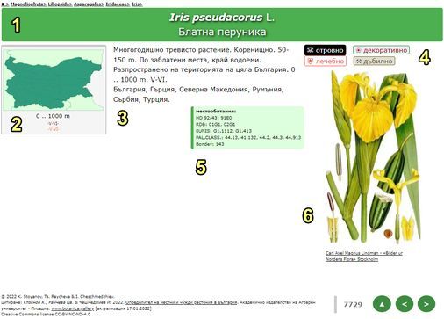Select the дъбилно tag

(x=374, y=61)
